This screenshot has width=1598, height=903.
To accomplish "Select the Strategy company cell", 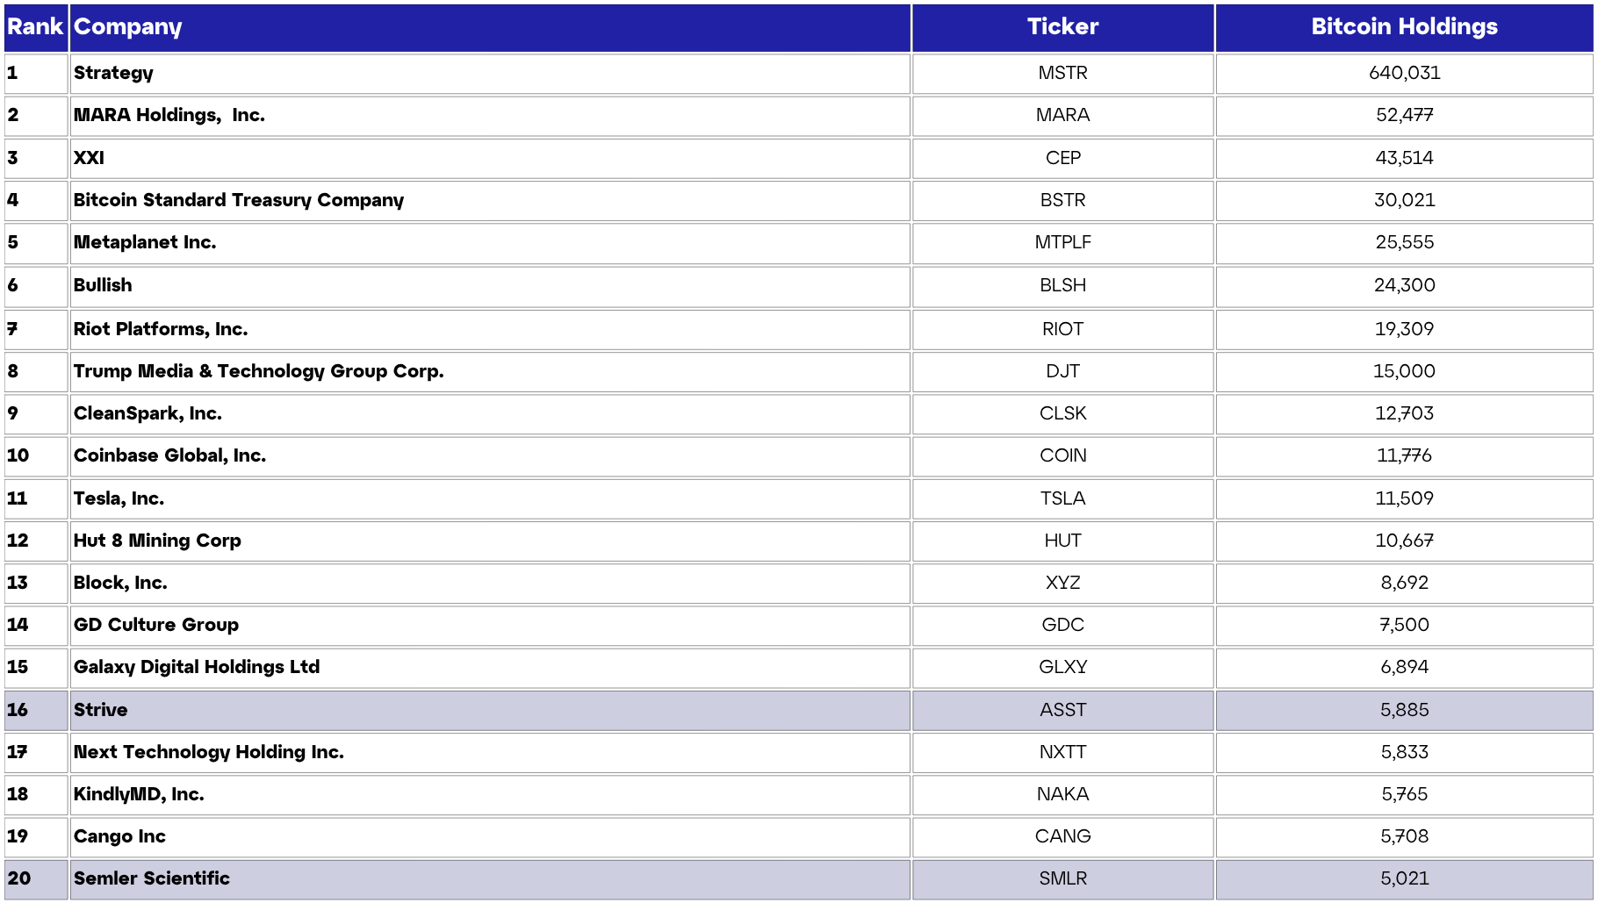I will [114, 74].
